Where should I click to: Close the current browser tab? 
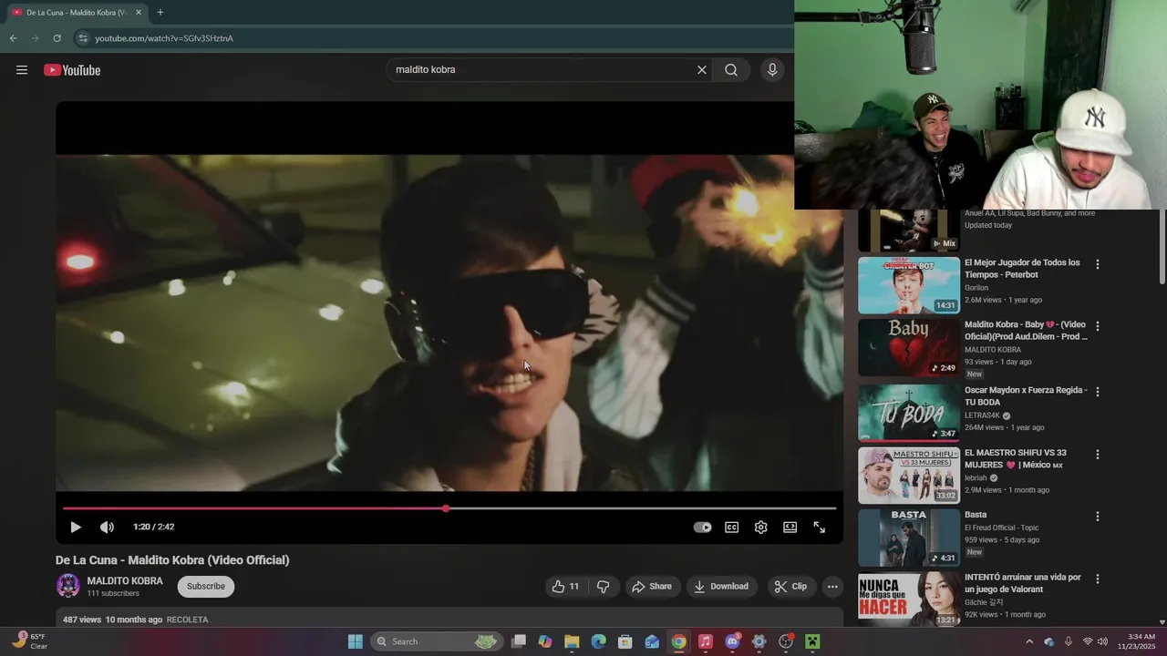coord(138,13)
